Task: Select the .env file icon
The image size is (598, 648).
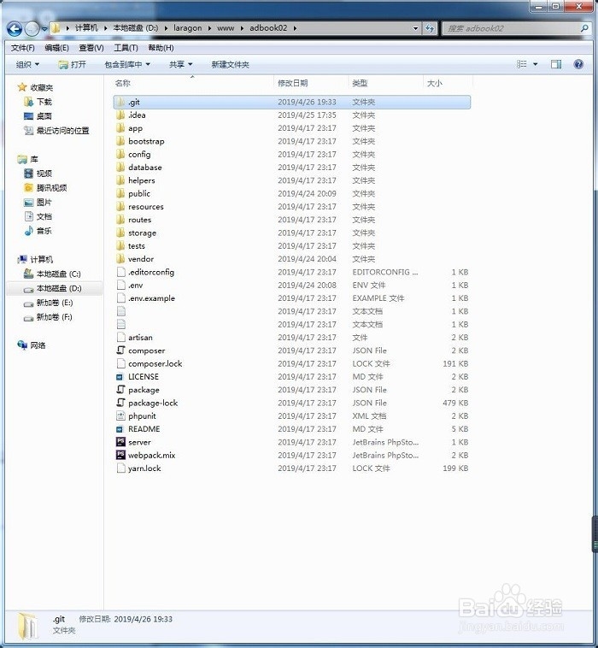Action: (121, 286)
